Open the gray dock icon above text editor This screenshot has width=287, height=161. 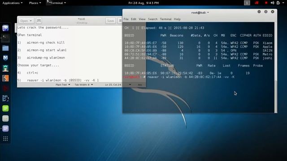click(5, 119)
